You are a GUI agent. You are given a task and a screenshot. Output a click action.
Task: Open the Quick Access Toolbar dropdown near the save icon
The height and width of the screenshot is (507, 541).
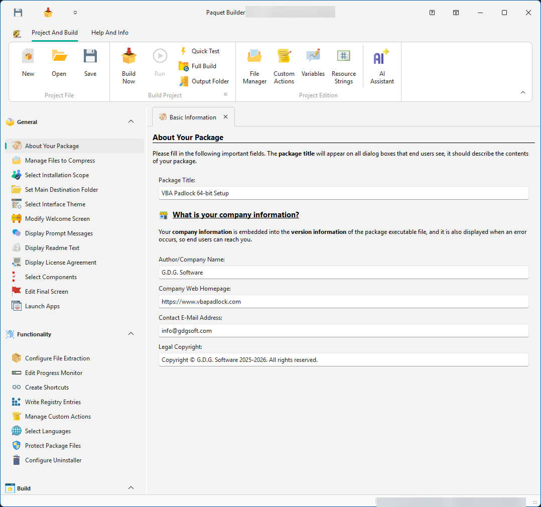click(x=75, y=12)
